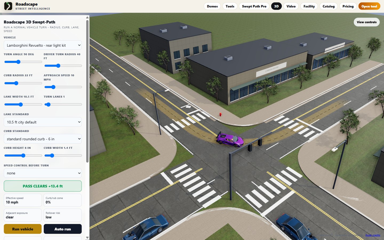
Task: Click the Effective speed 10 mph card
Action: pyautogui.click(x=23, y=200)
